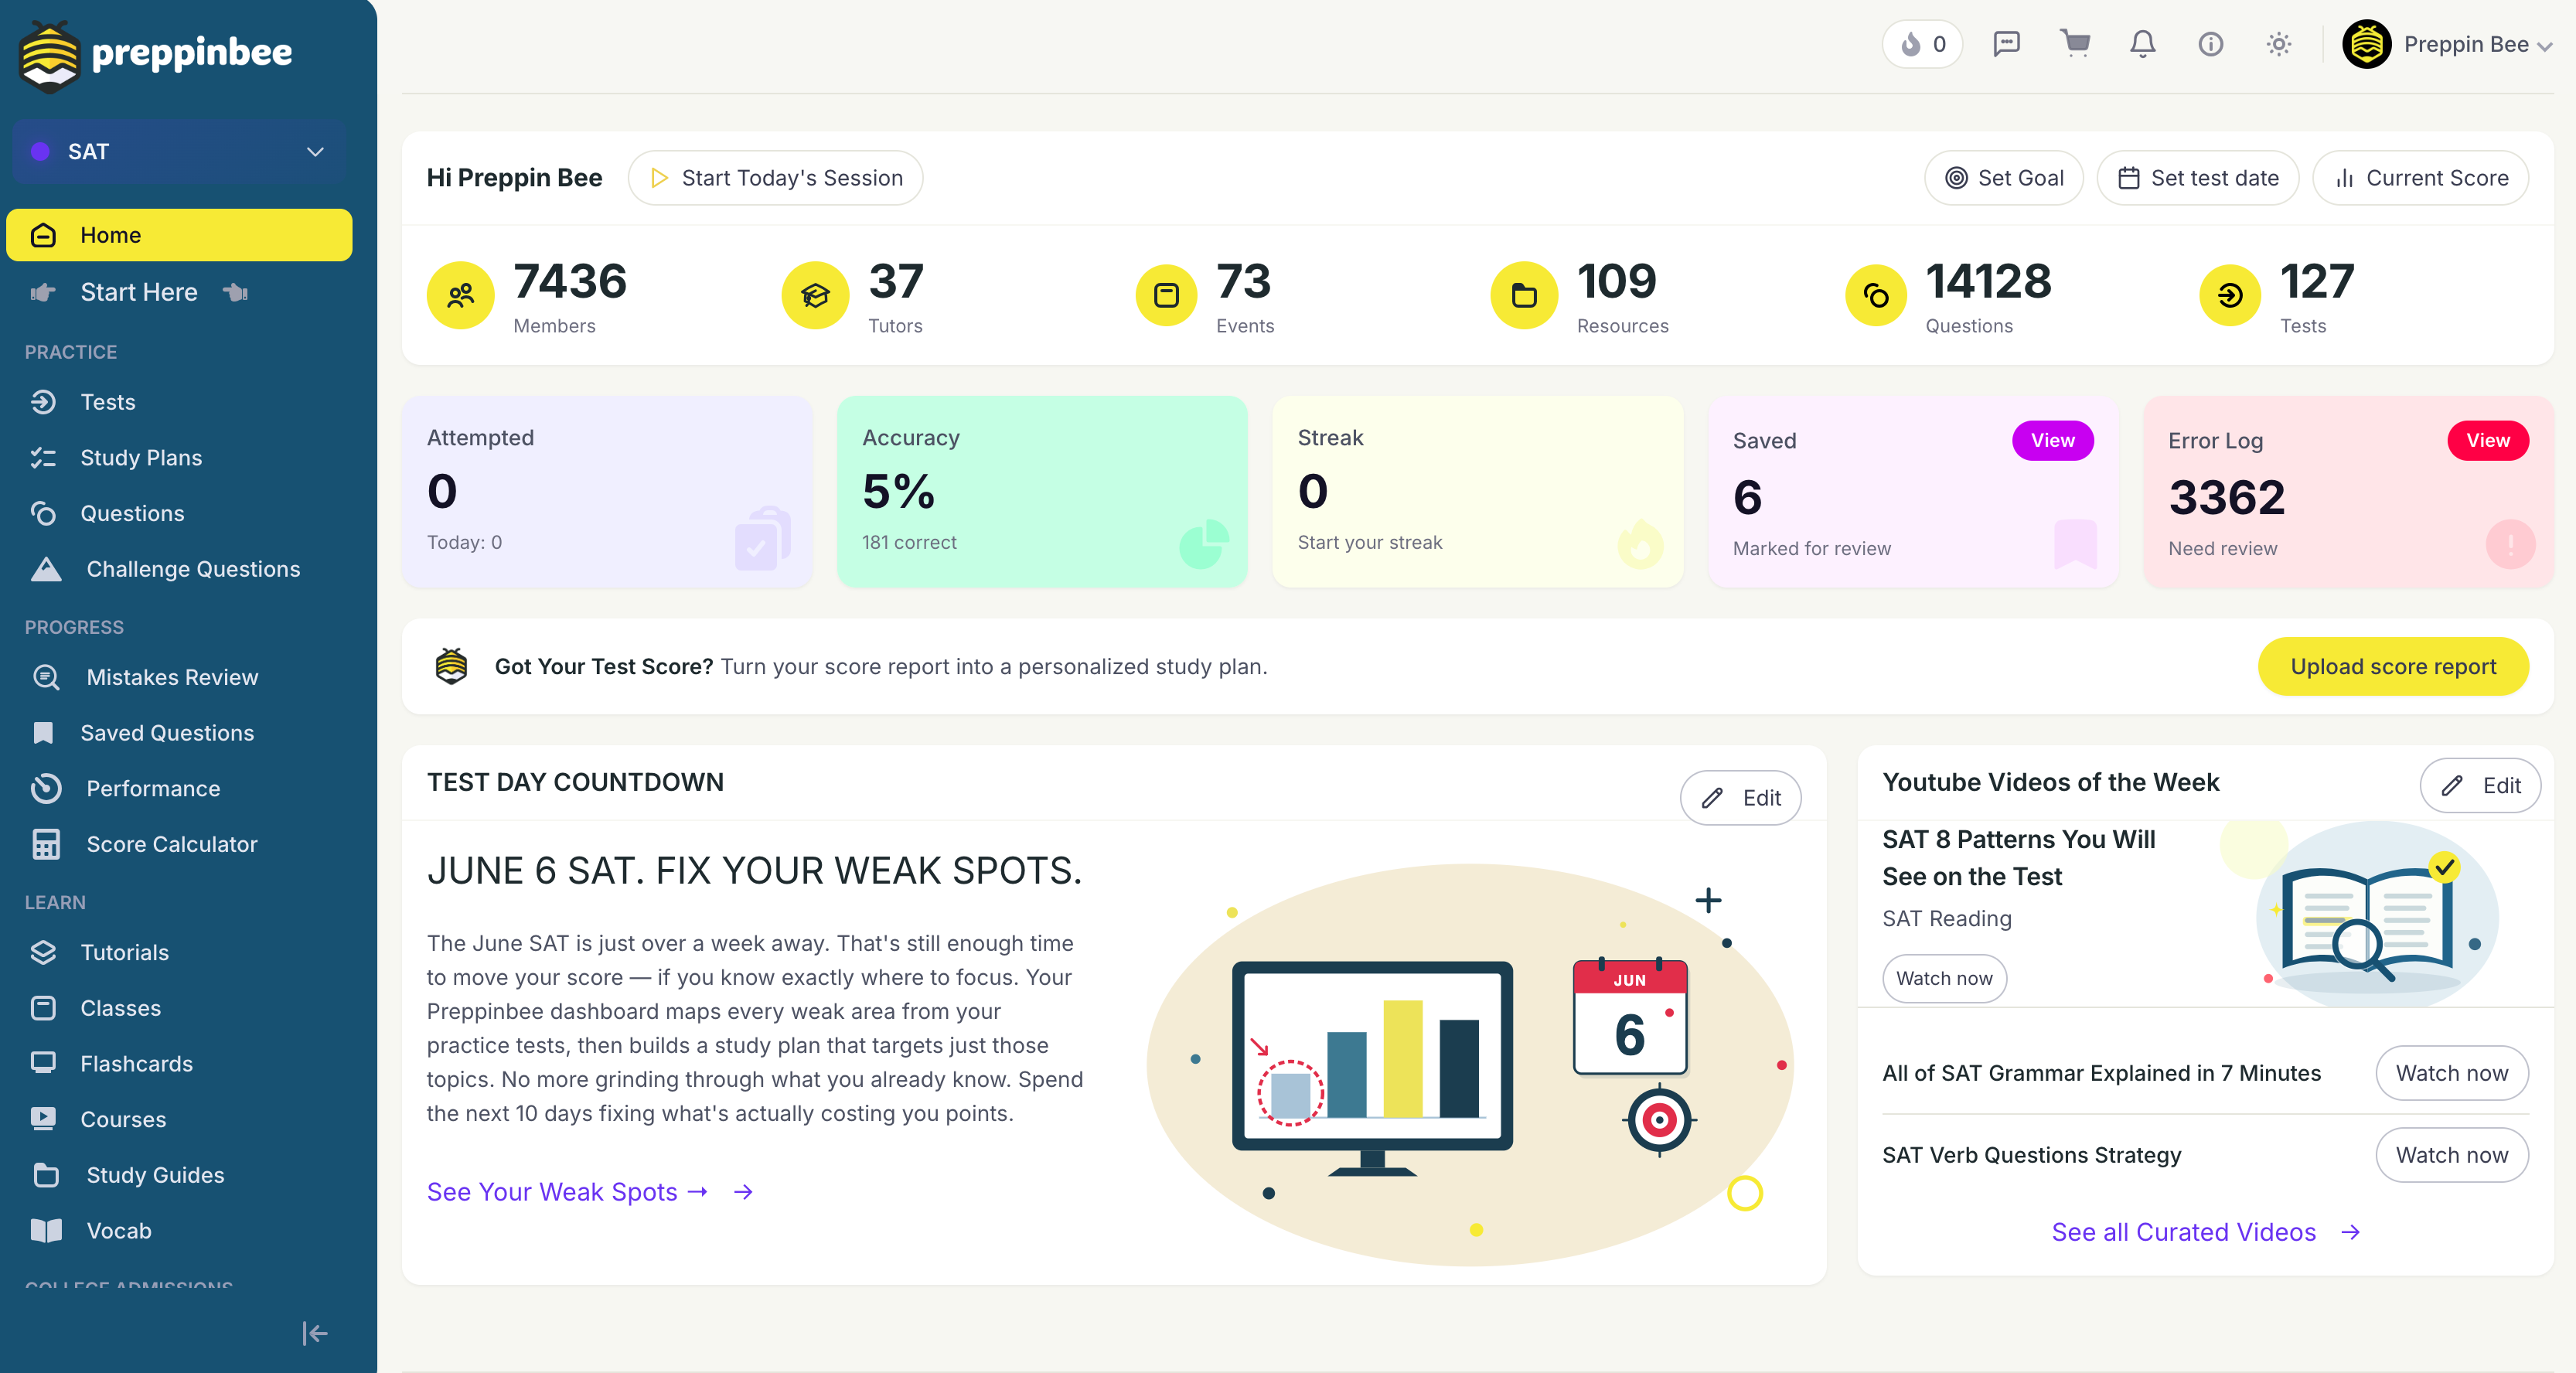Screen dimensions: 2576x1373
Task: Click the bee icon in score banner
Action: pyautogui.click(x=451, y=666)
